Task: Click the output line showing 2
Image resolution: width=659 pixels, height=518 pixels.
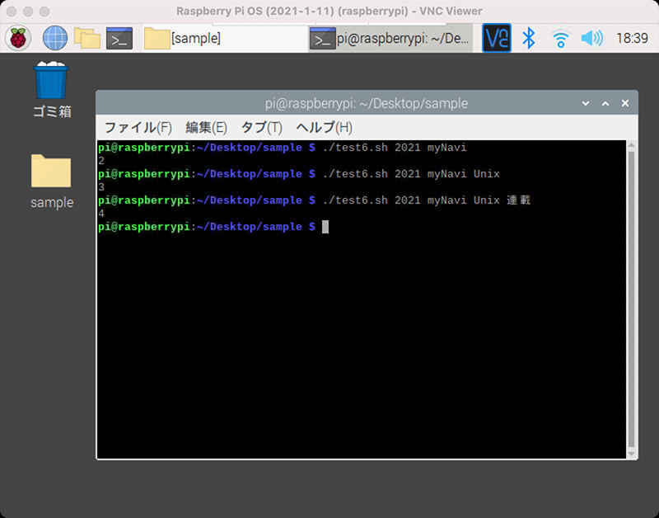Action: 101,160
